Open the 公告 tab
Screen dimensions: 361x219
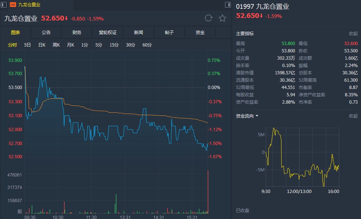46,33
